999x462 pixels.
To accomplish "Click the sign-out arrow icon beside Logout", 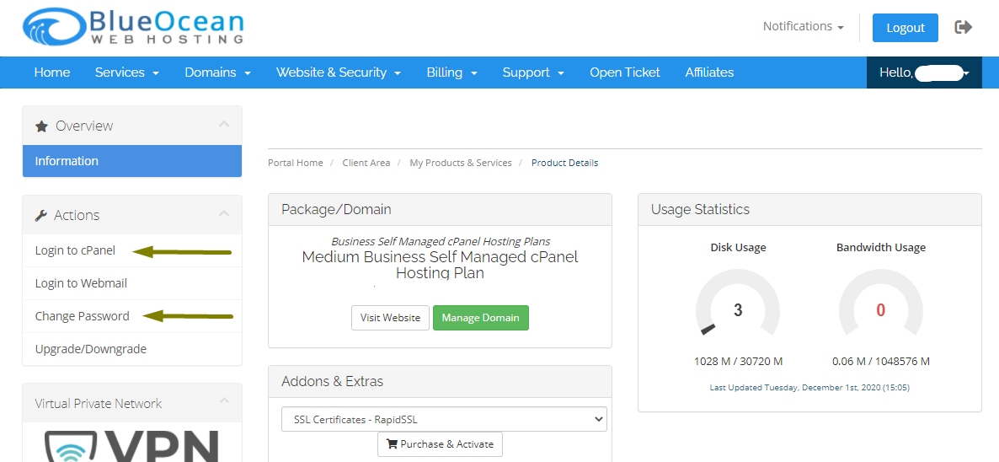I will pyautogui.click(x=964, y=27).
